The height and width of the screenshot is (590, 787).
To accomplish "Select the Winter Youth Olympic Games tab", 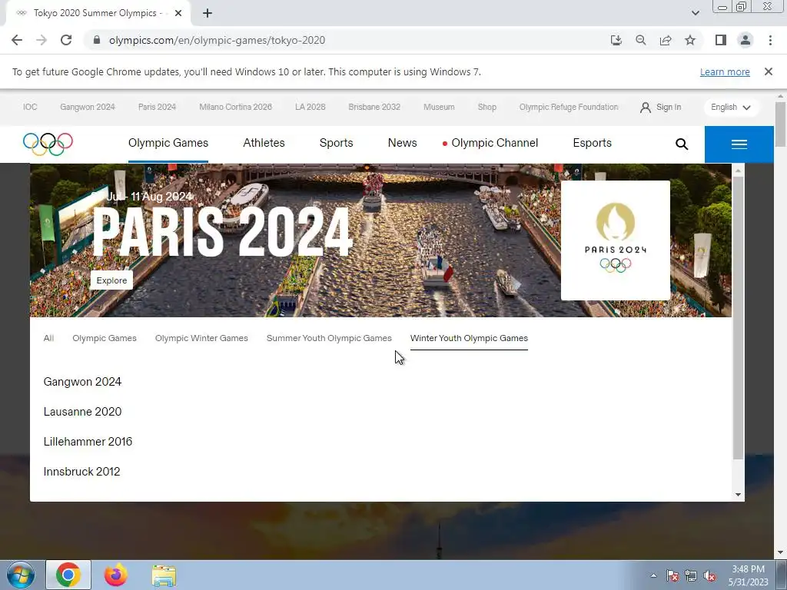I will pyautogui.click(x=469, y=338).
